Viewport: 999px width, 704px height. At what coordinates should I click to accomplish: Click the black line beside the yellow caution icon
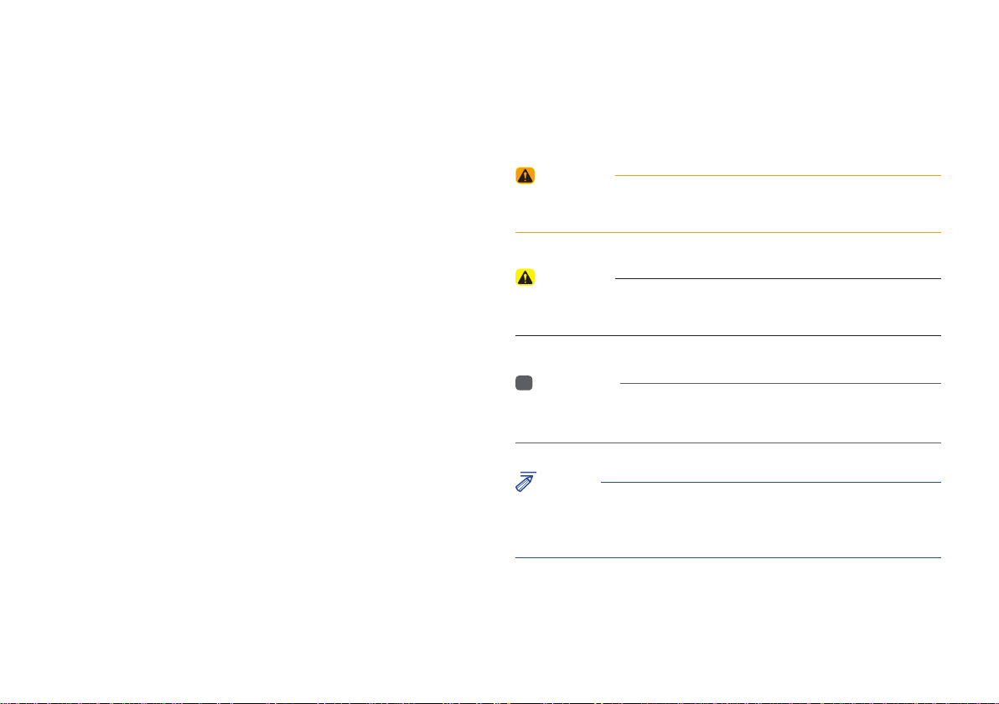pos(778,278)
